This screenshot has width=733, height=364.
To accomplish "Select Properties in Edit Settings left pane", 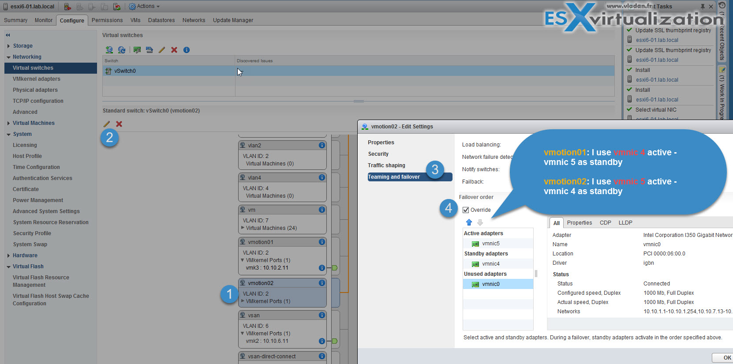I will 381,143.
